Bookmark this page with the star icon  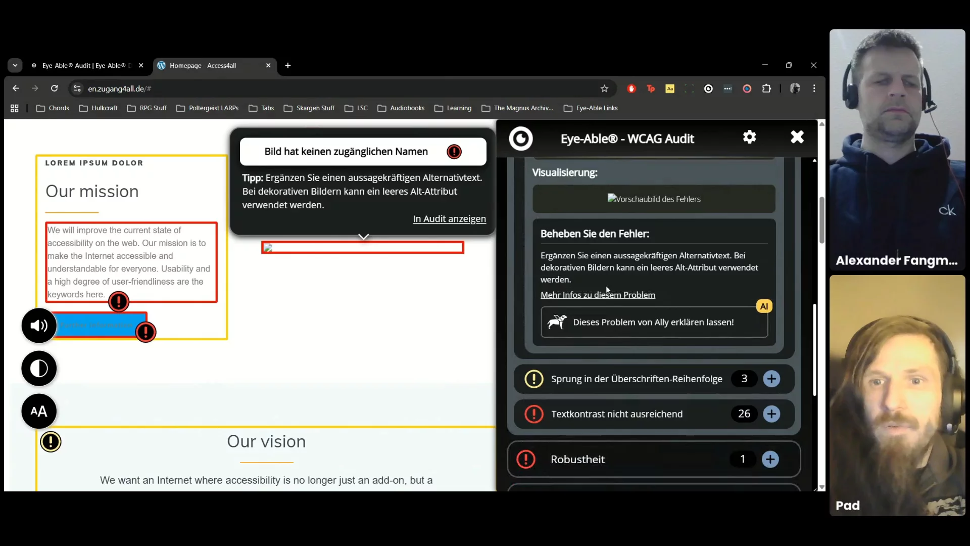(x=604, y=88)
